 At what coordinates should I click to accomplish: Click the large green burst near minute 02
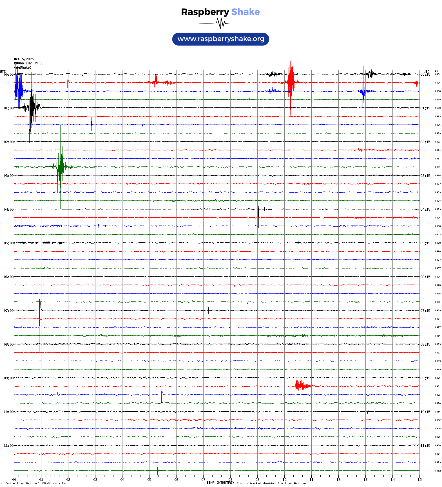pyautogui.click(x=60, y=167)
